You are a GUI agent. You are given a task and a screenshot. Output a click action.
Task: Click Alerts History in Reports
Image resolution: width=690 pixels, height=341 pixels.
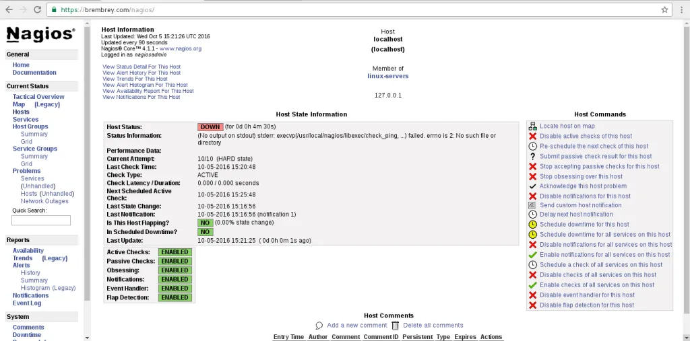[x=30, y=273]
